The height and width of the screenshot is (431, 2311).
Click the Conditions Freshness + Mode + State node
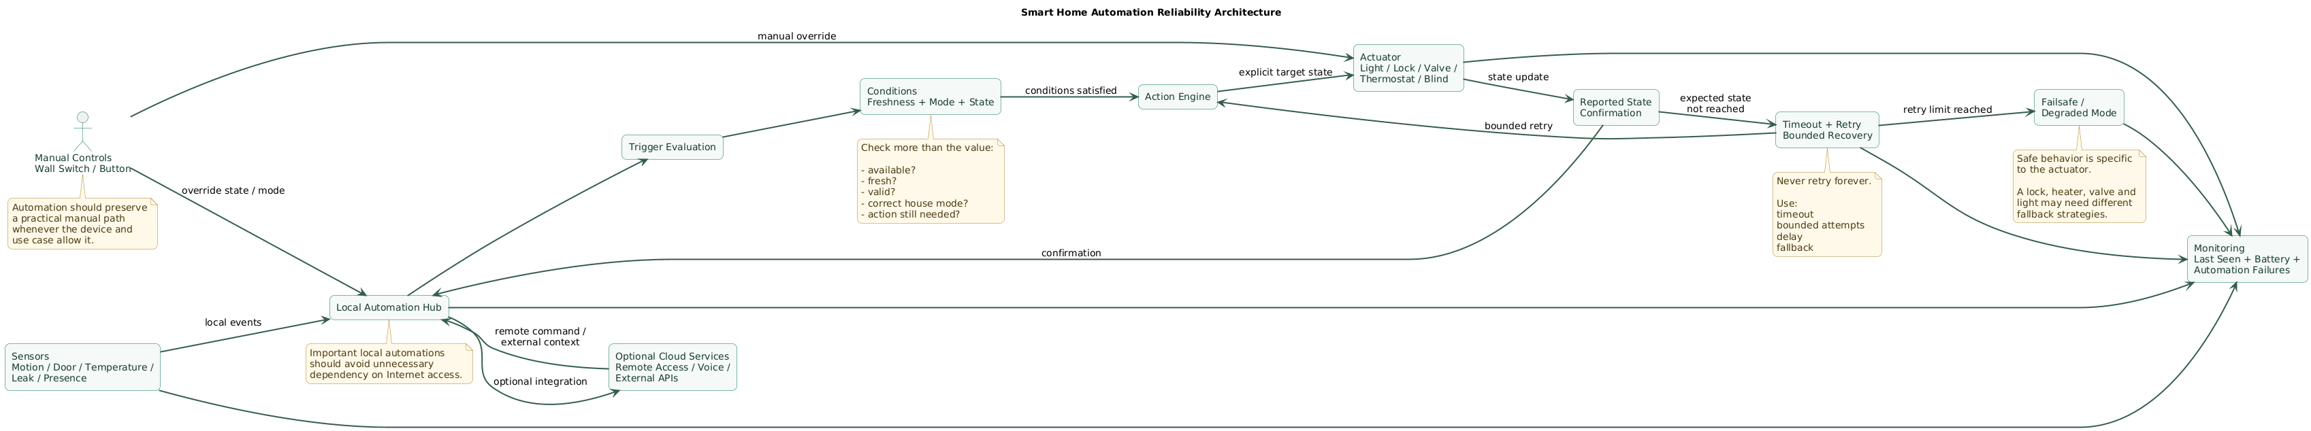pyautogui.click(x=931, y=97)
